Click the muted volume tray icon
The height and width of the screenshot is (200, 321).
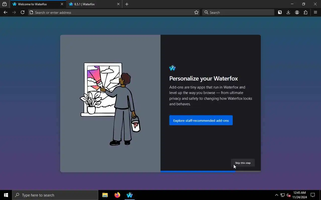289,195
